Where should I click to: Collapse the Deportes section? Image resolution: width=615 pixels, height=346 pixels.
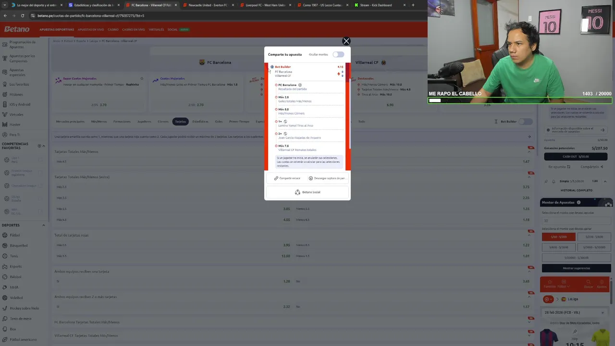pyautogui.click(x=43, y=225)
